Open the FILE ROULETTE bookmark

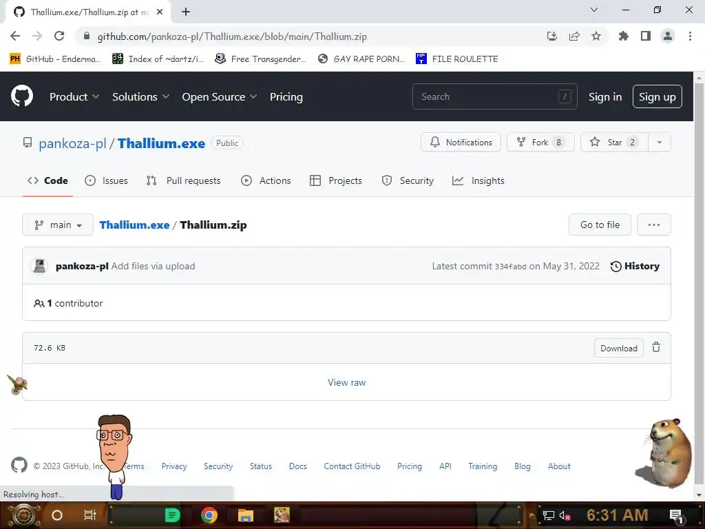click(457, 59)
